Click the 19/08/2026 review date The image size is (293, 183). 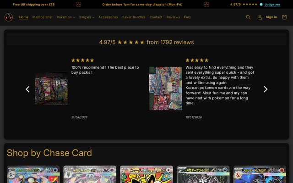194,117
